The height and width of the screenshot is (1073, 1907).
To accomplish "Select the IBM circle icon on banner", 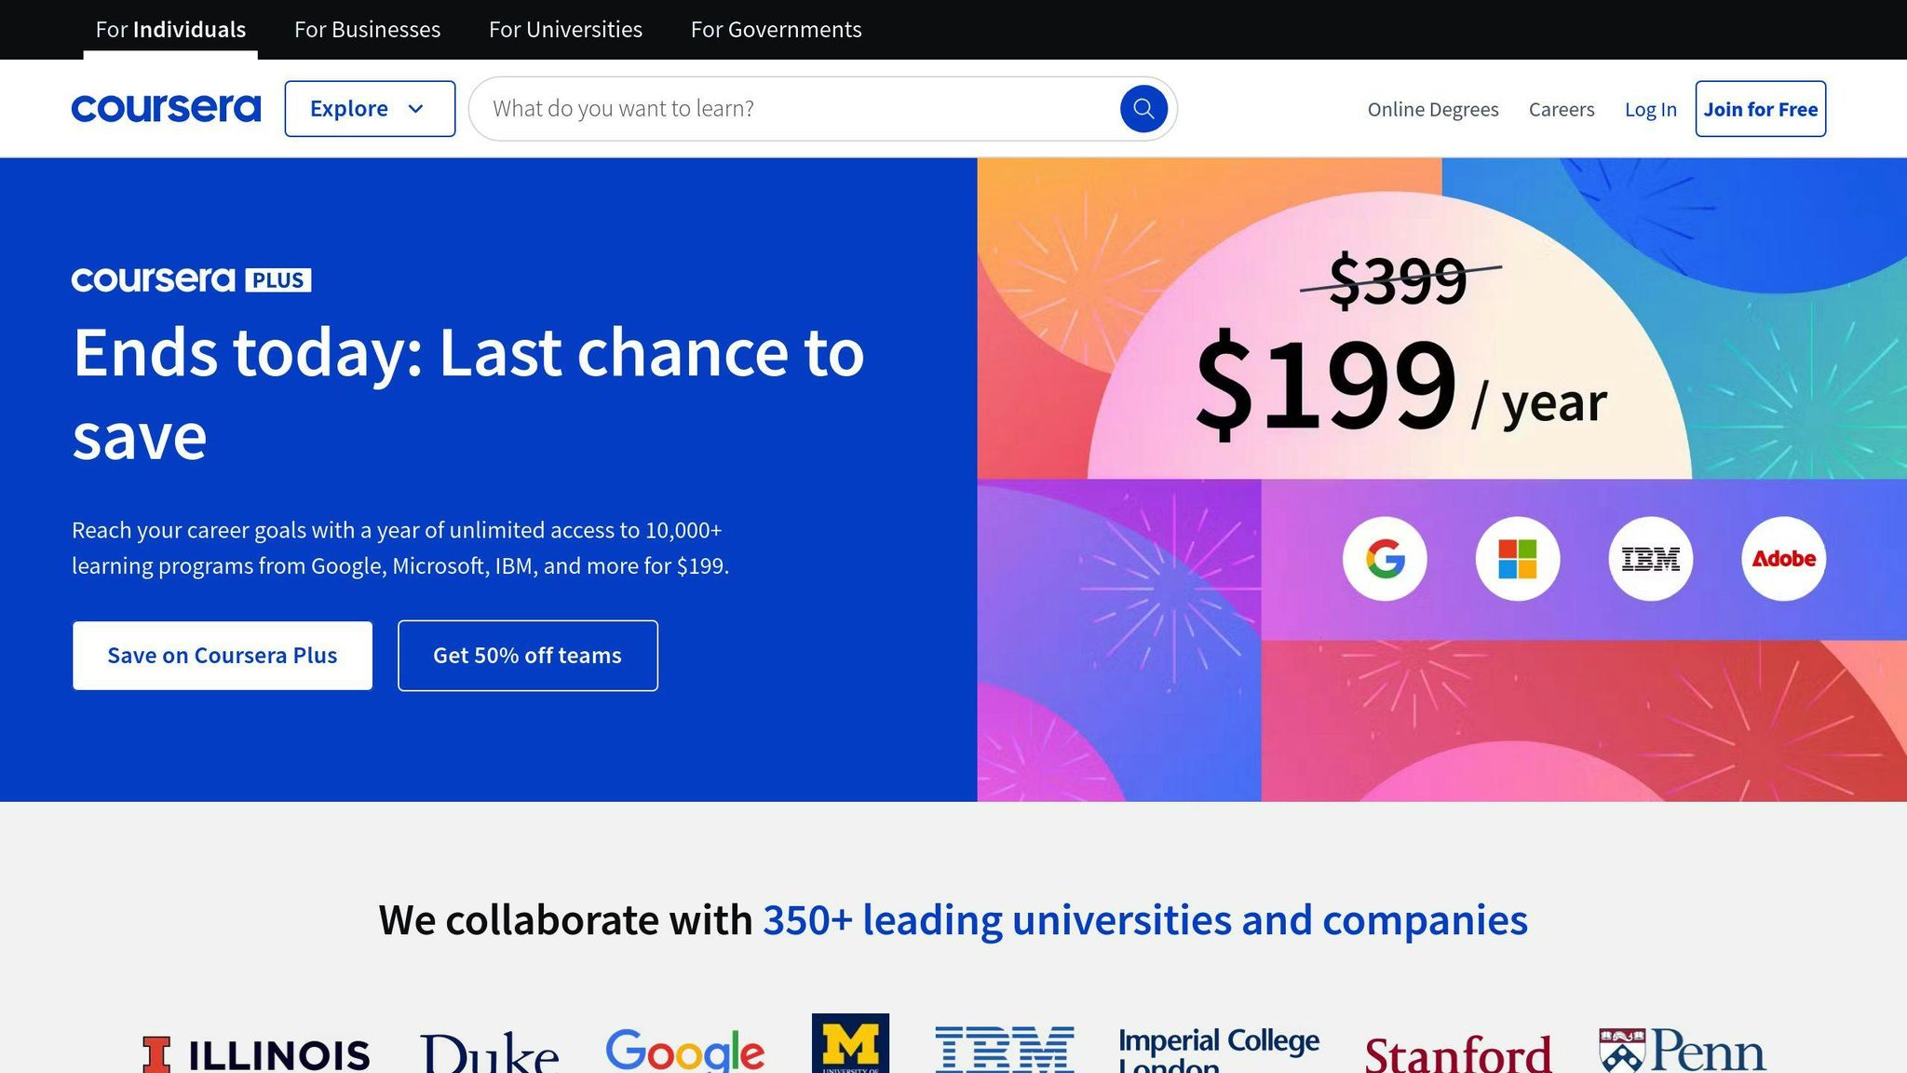I will tap(1650, 557).
